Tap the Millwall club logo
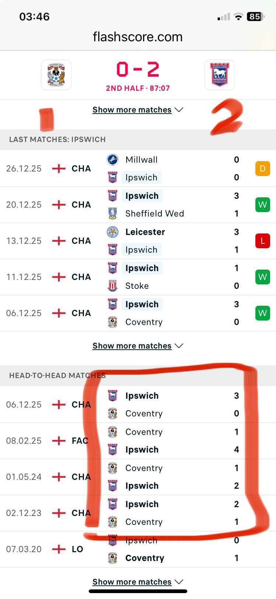The height and width of the screenshot is (599, 276). point(112,160)
